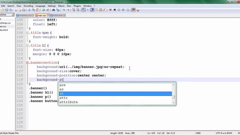This screenshot has width=240, height=135.
Task: Choose 'attribute' in autocomplete list
Action: pos(115,102)
